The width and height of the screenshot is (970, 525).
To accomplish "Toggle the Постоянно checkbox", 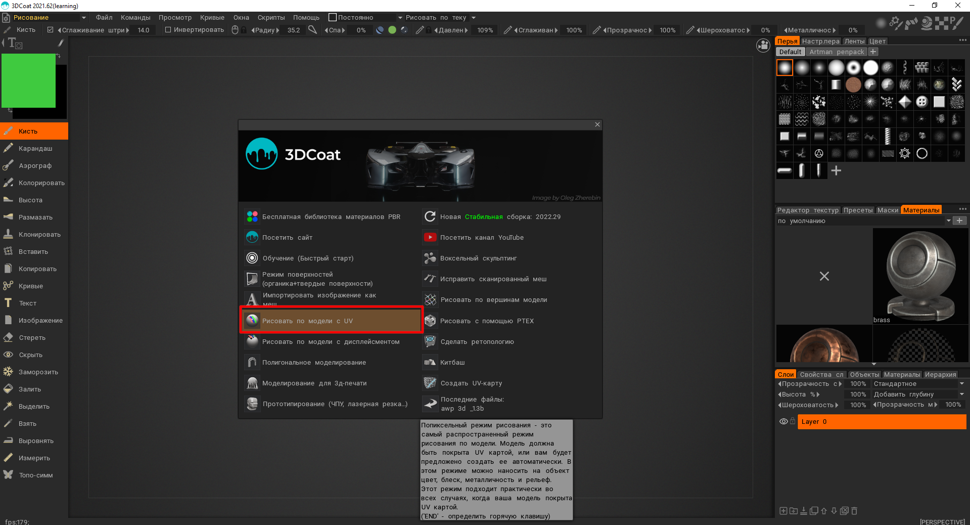I will click(333, 17).
